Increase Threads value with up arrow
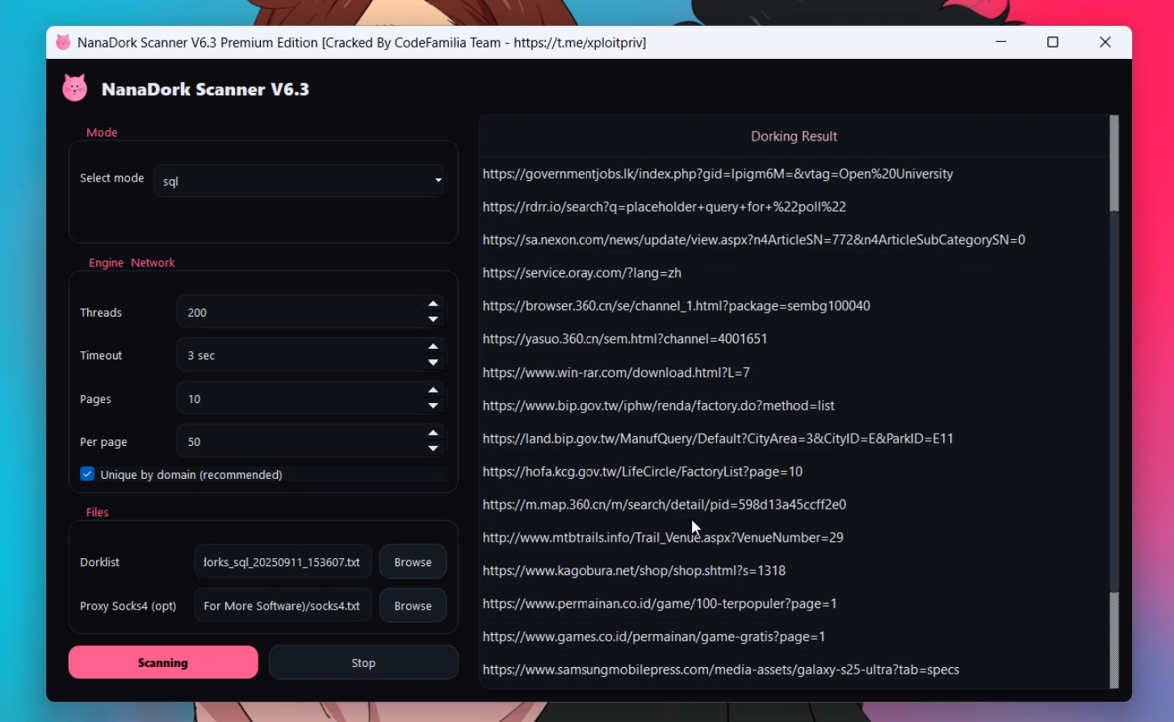Screen dimensions: 1174x722 click(x=434, y=304)
